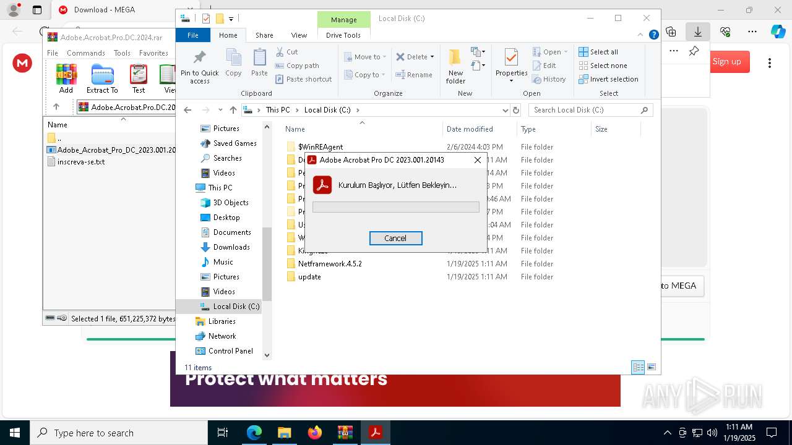Image resolution: width=792 pixels, height=445 pixels.
Task: Click Test icon in WinRAR toolbar
Action: coord(139,79)
